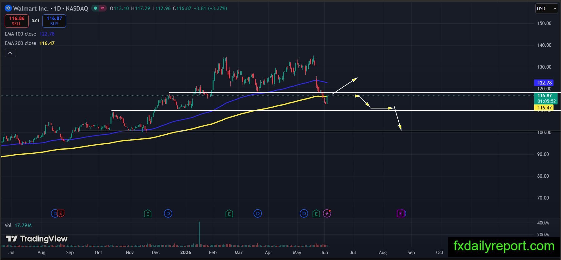Click the BUY button at 116.87

tap(54, 21)
